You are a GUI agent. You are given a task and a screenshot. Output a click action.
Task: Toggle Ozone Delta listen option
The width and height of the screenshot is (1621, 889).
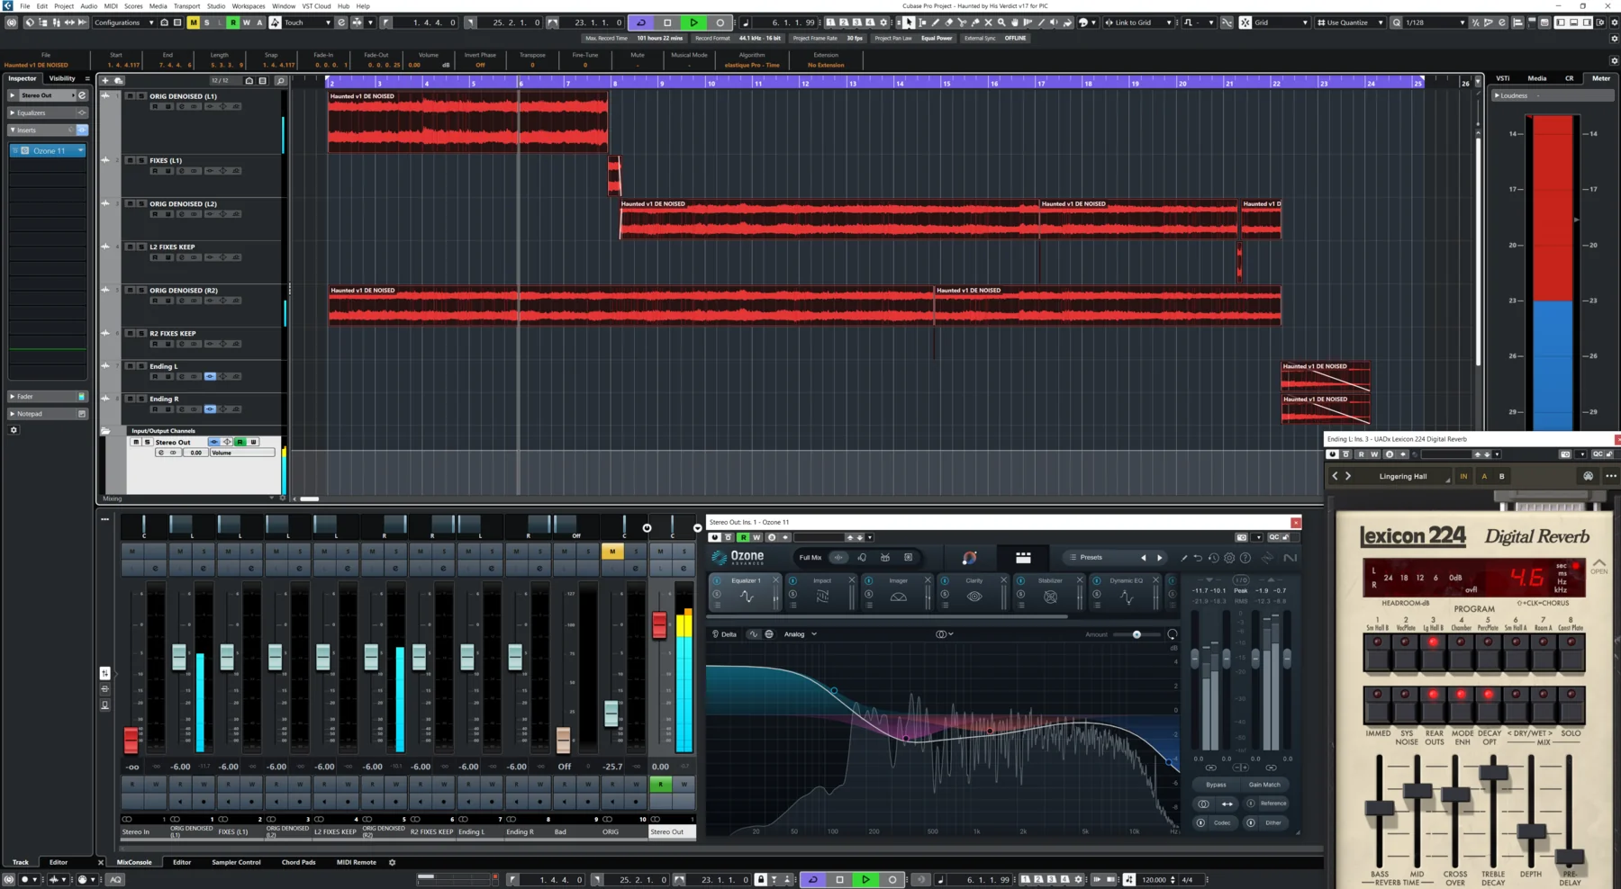(x=724, y=634)
